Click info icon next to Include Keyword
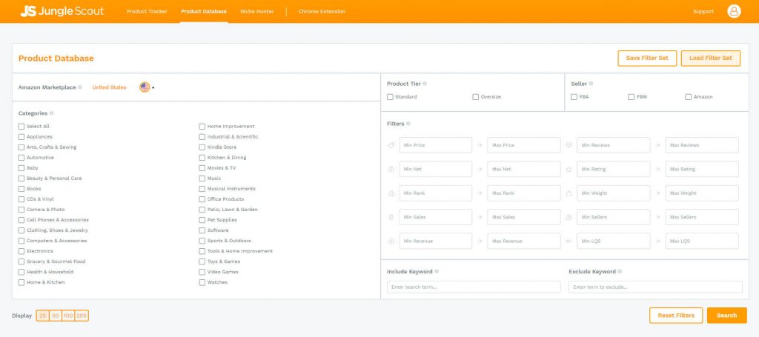The width and height of the screenshot is (759, 337). pyautogui.click(x=437, y=272)
